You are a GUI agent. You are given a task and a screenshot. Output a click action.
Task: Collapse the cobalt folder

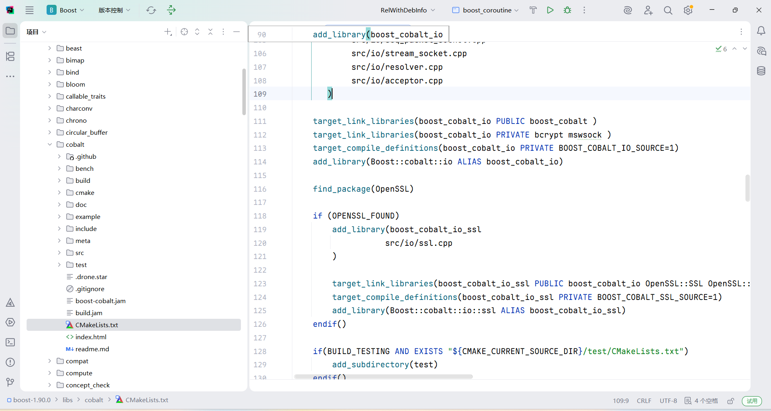point(50,144)
